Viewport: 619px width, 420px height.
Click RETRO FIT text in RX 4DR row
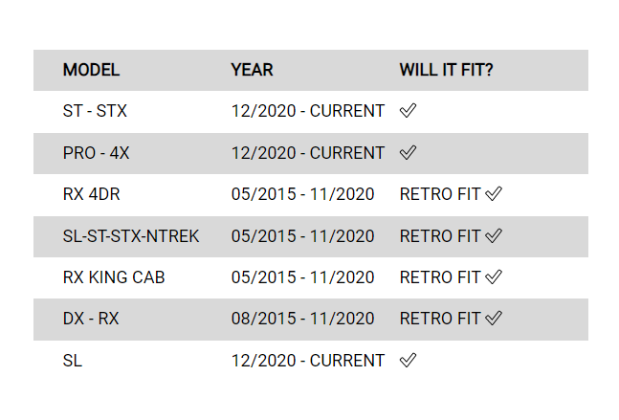tap(440, 194)
